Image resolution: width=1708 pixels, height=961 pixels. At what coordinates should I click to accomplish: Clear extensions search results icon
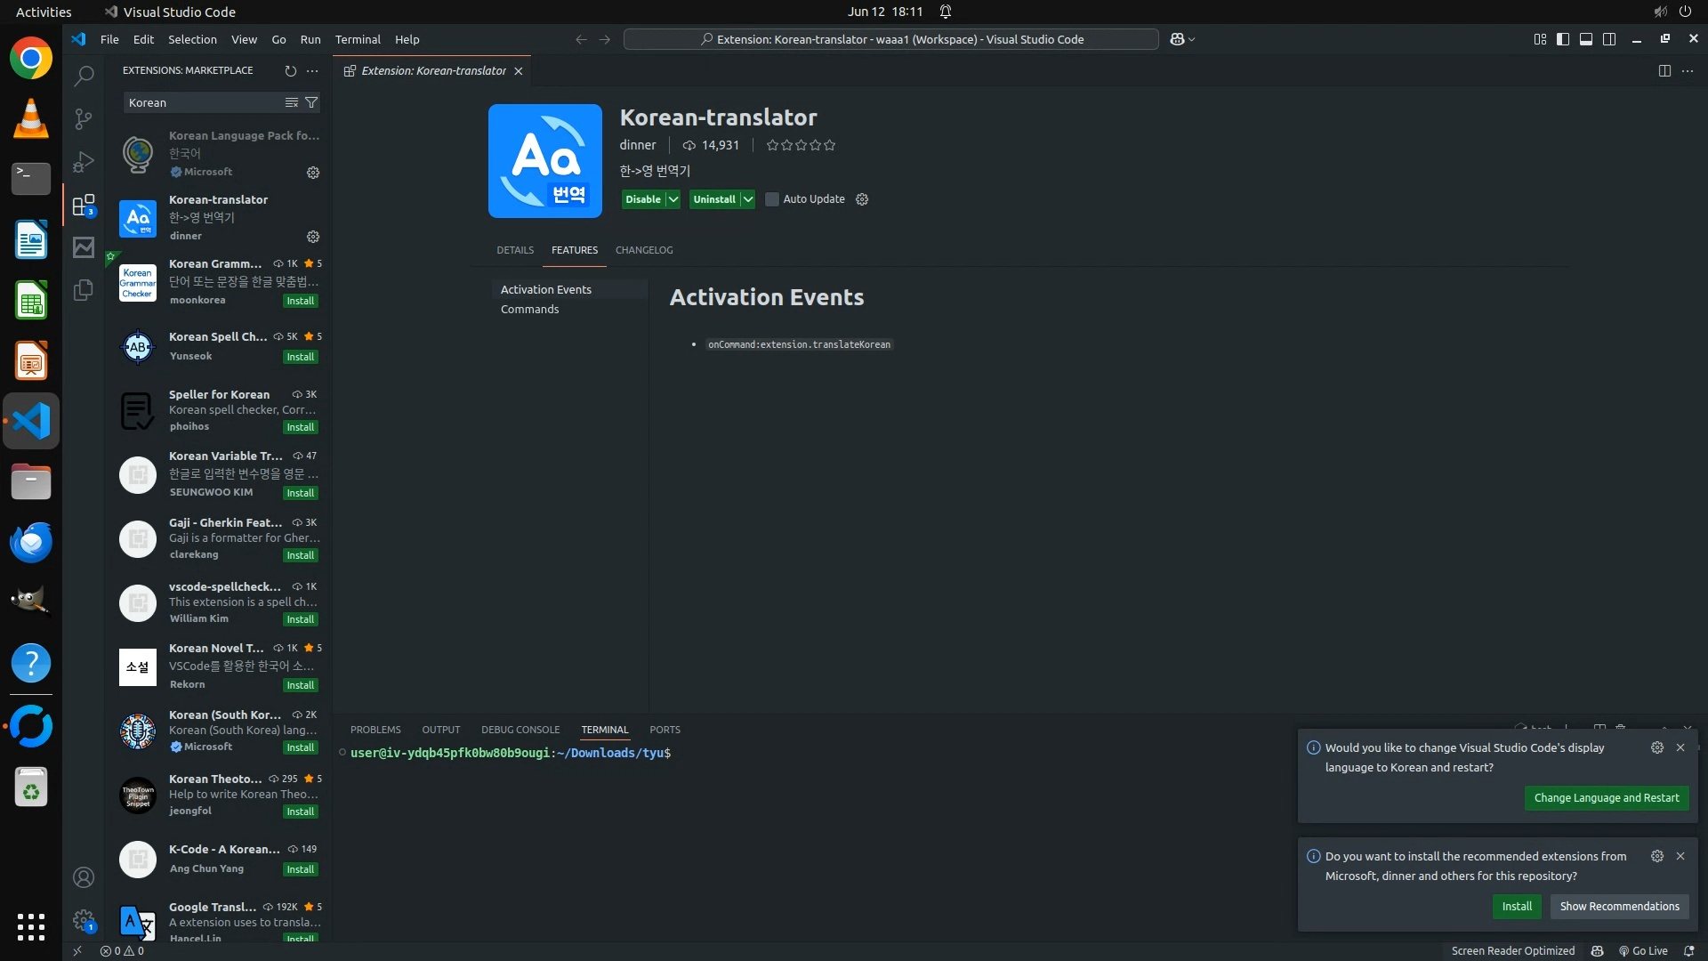click(x=291, y=102)
